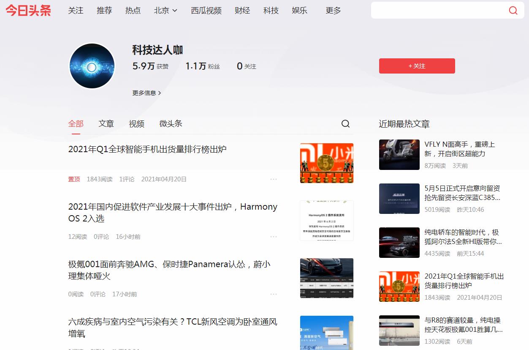This screenshot has width=529, height=350.
Task: Go to the 关注 nav item
Action: (76, 11)
